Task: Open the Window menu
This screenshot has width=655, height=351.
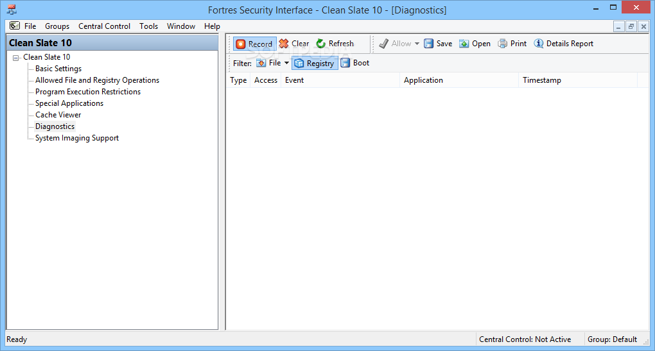Action: pyautogui.click(x=181, y=26)
